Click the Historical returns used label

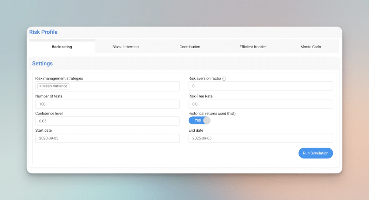tap(212, 114)
